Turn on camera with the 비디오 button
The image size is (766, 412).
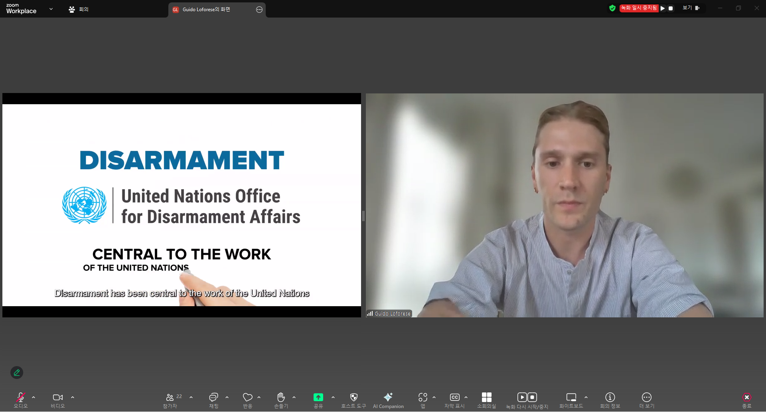click(58, 400)
